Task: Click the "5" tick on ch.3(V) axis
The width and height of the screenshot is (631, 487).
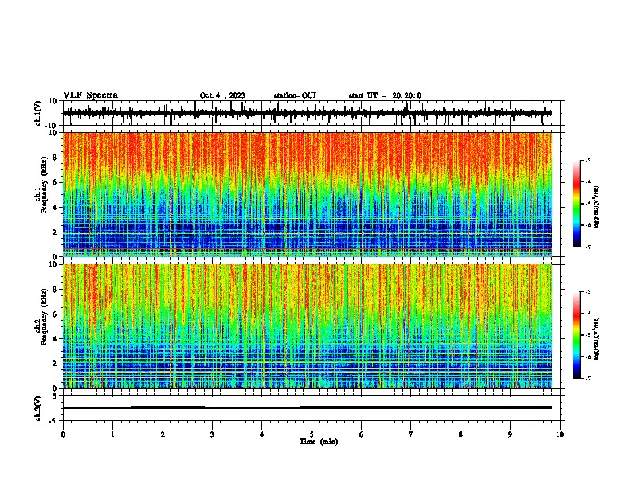Action: 56,396
